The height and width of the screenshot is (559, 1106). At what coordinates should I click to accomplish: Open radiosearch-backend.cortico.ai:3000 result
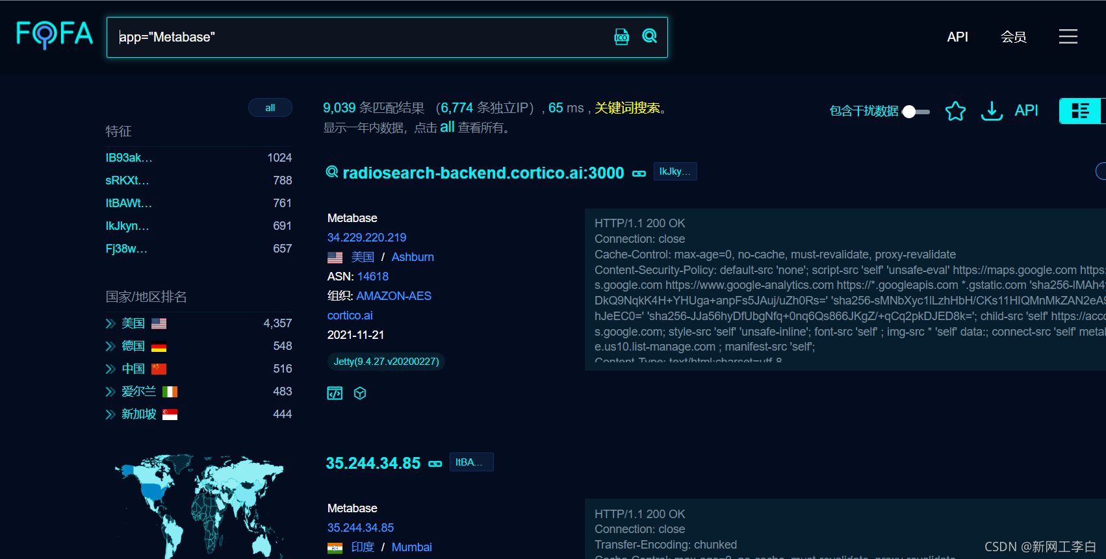[x=483, y=173]
